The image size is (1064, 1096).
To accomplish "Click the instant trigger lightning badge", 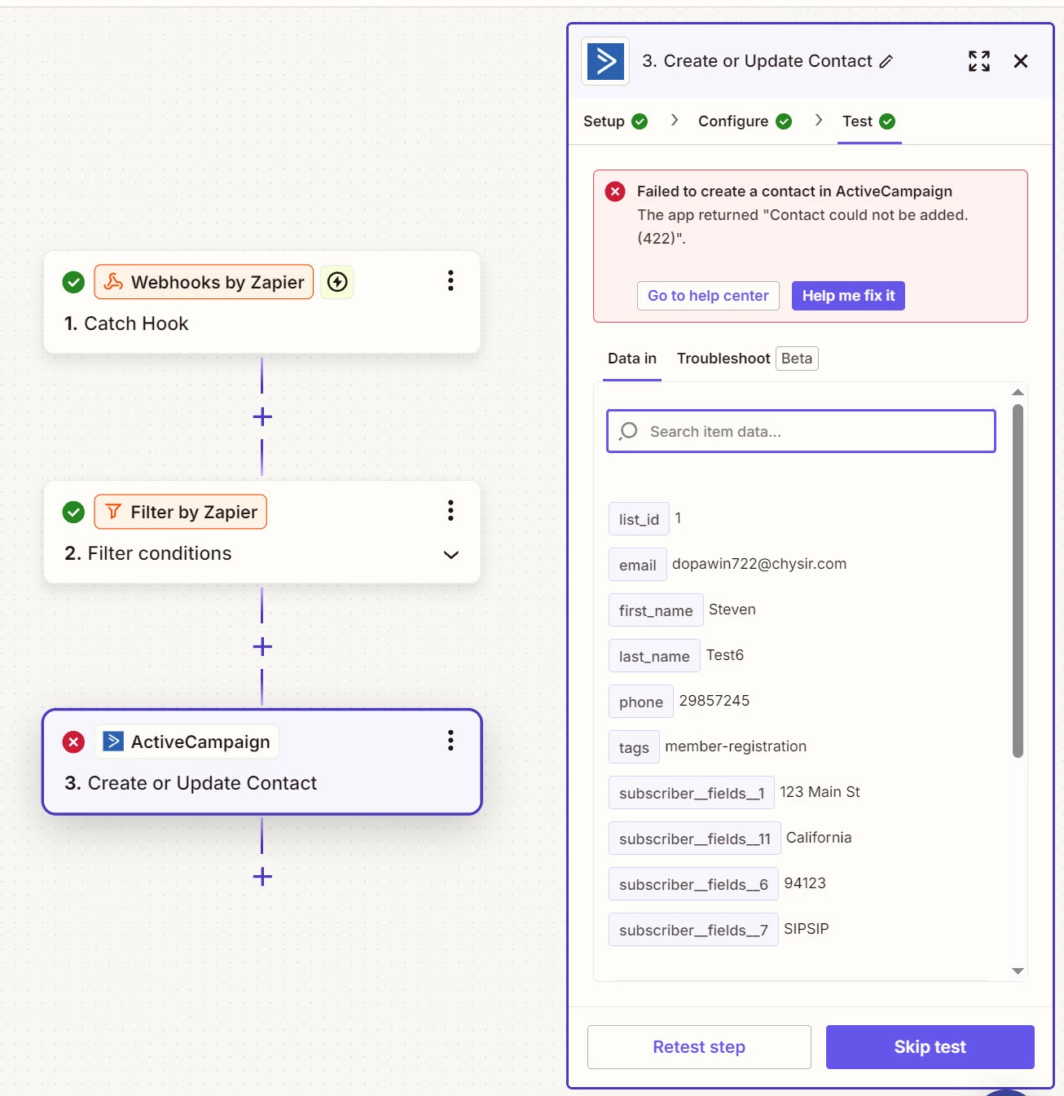I will 337,282.
